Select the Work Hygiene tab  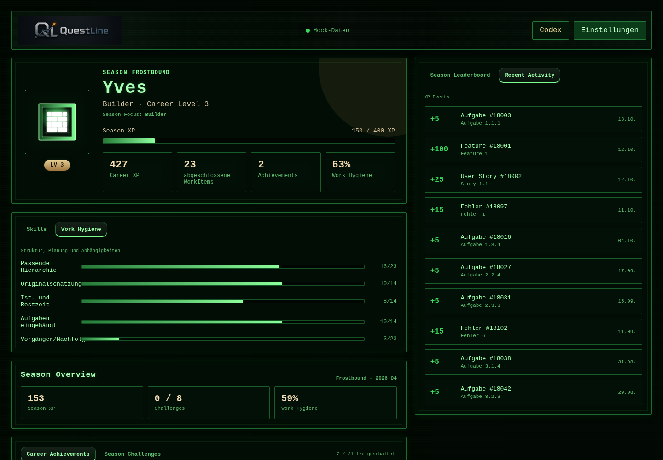tap(81, 230)
